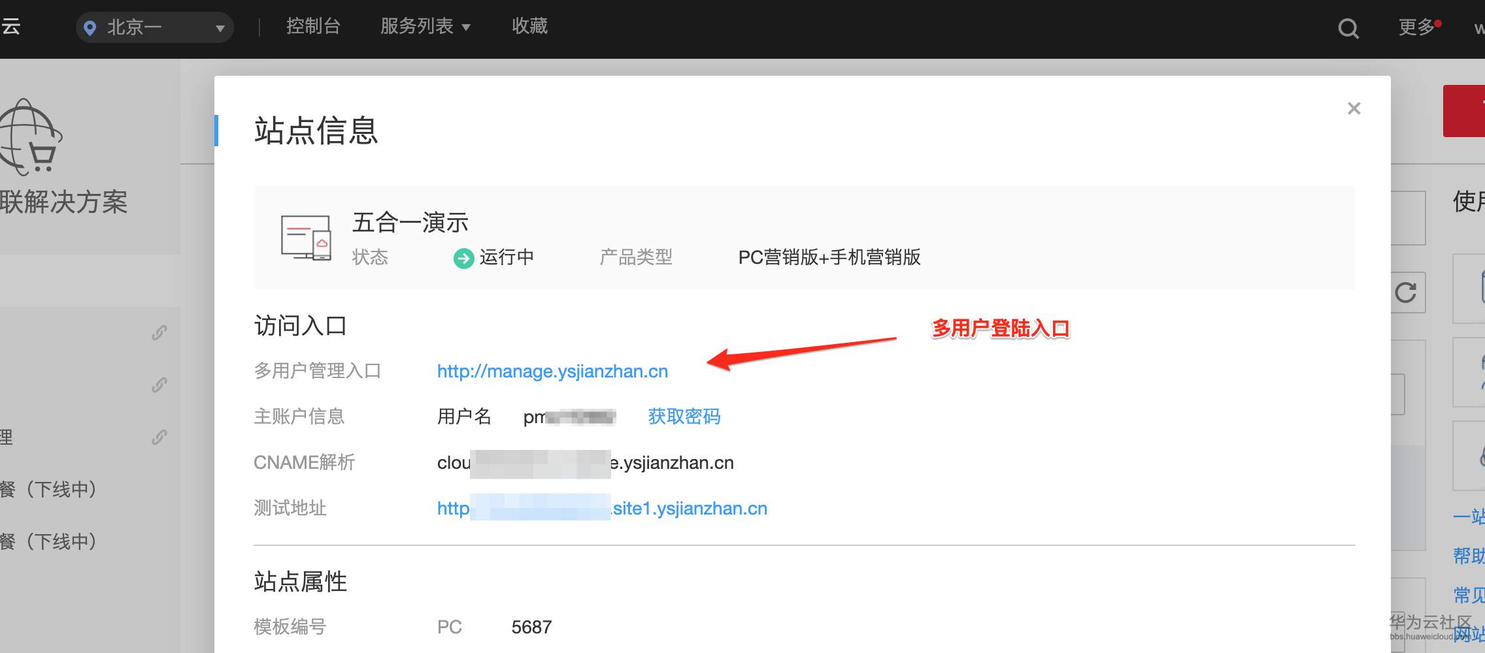Click the first link icon in left sidebar
Screen dimensions: 1485x653
(x=159, y=332)
